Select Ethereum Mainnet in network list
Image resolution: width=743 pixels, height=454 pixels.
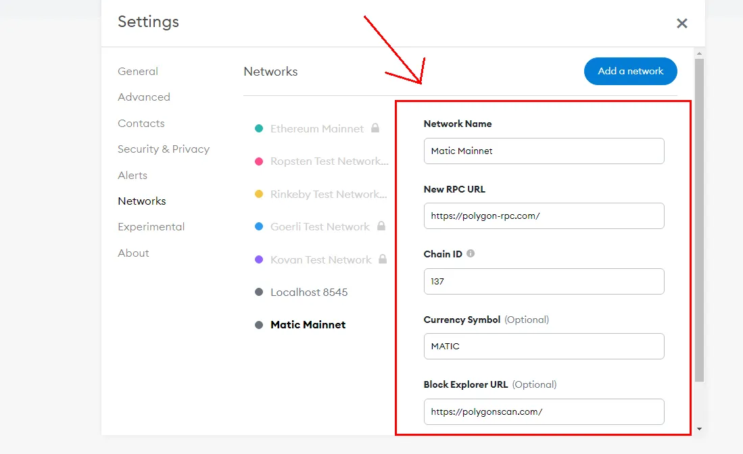point(317,129)
